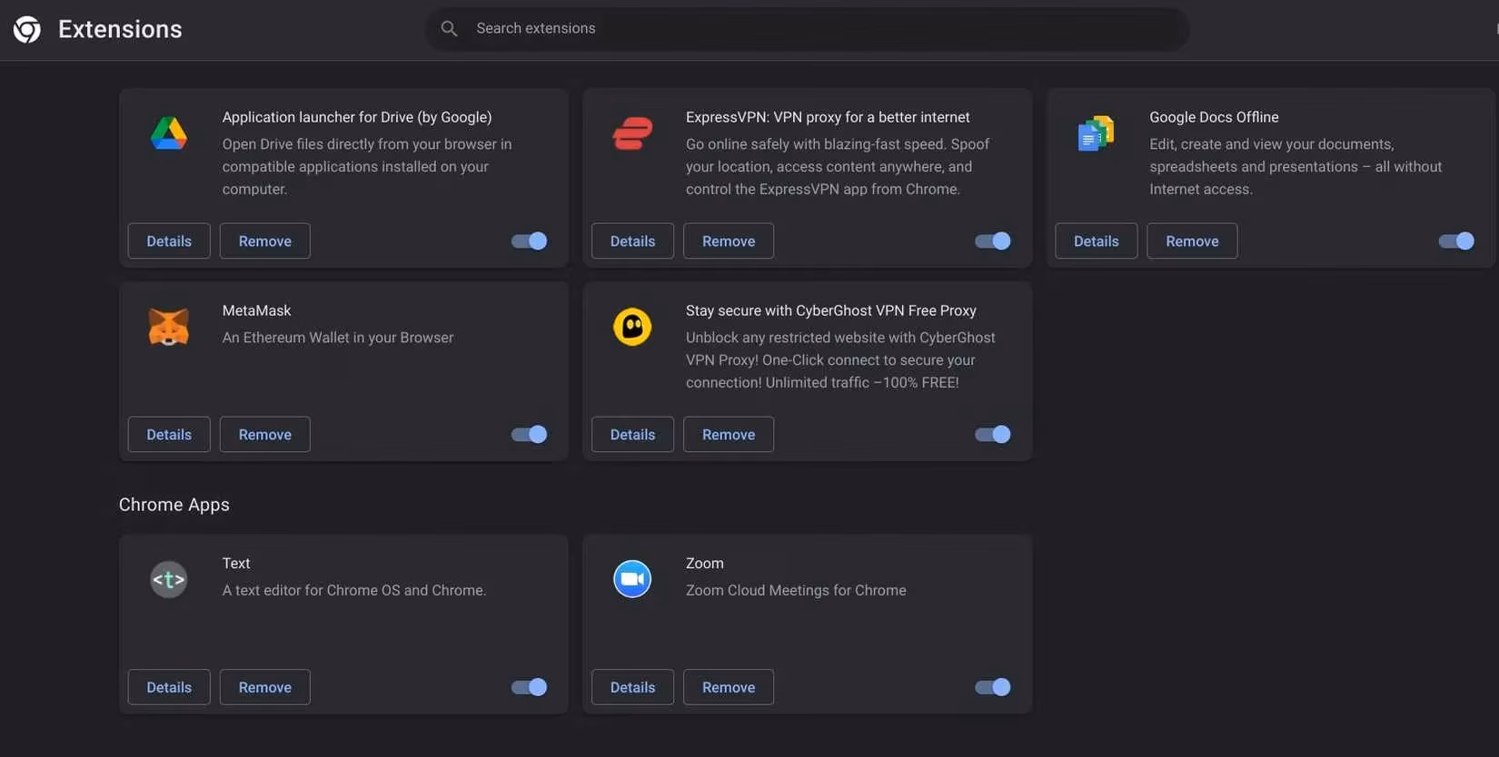Disable the Text Chrome app
The height and width of the screenshot is (757, 1499).
click(529, 687)
